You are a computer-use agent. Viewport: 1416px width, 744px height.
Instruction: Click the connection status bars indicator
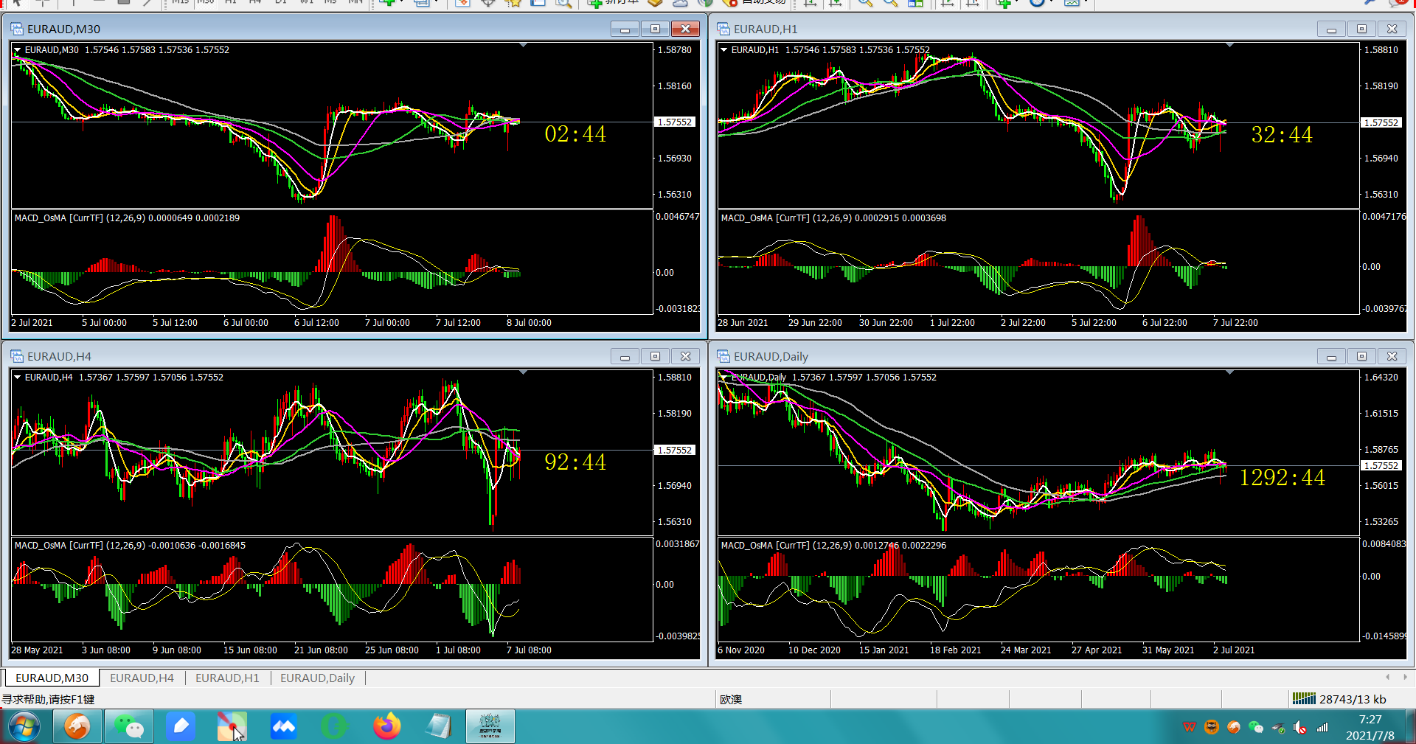pyautogui.click(x=1304, y=698)
